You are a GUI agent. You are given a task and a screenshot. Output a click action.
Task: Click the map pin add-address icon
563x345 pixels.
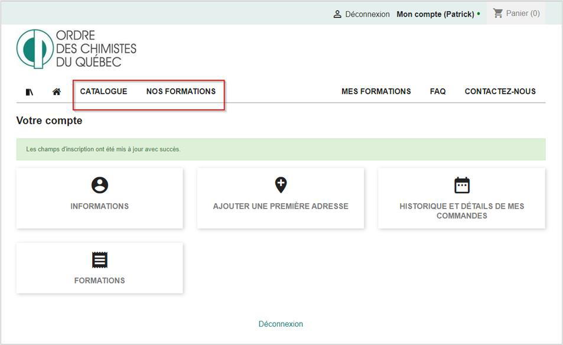281,185
